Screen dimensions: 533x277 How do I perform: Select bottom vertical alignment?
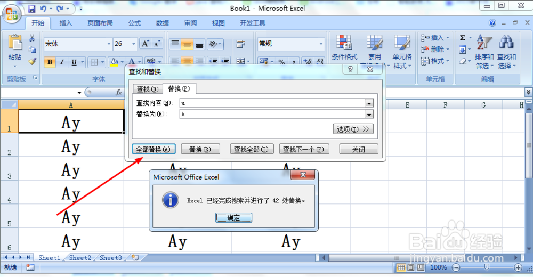click(199, 44)
